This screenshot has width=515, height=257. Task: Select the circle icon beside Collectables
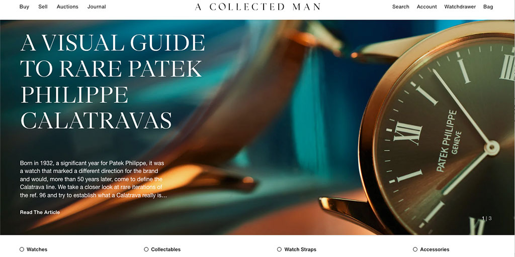(x=146, y=249)
